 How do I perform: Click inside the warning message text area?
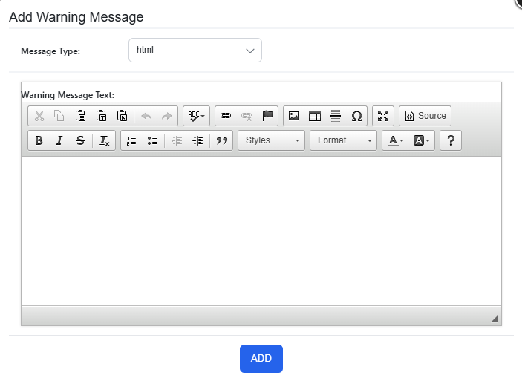click(x=261, y=231)
